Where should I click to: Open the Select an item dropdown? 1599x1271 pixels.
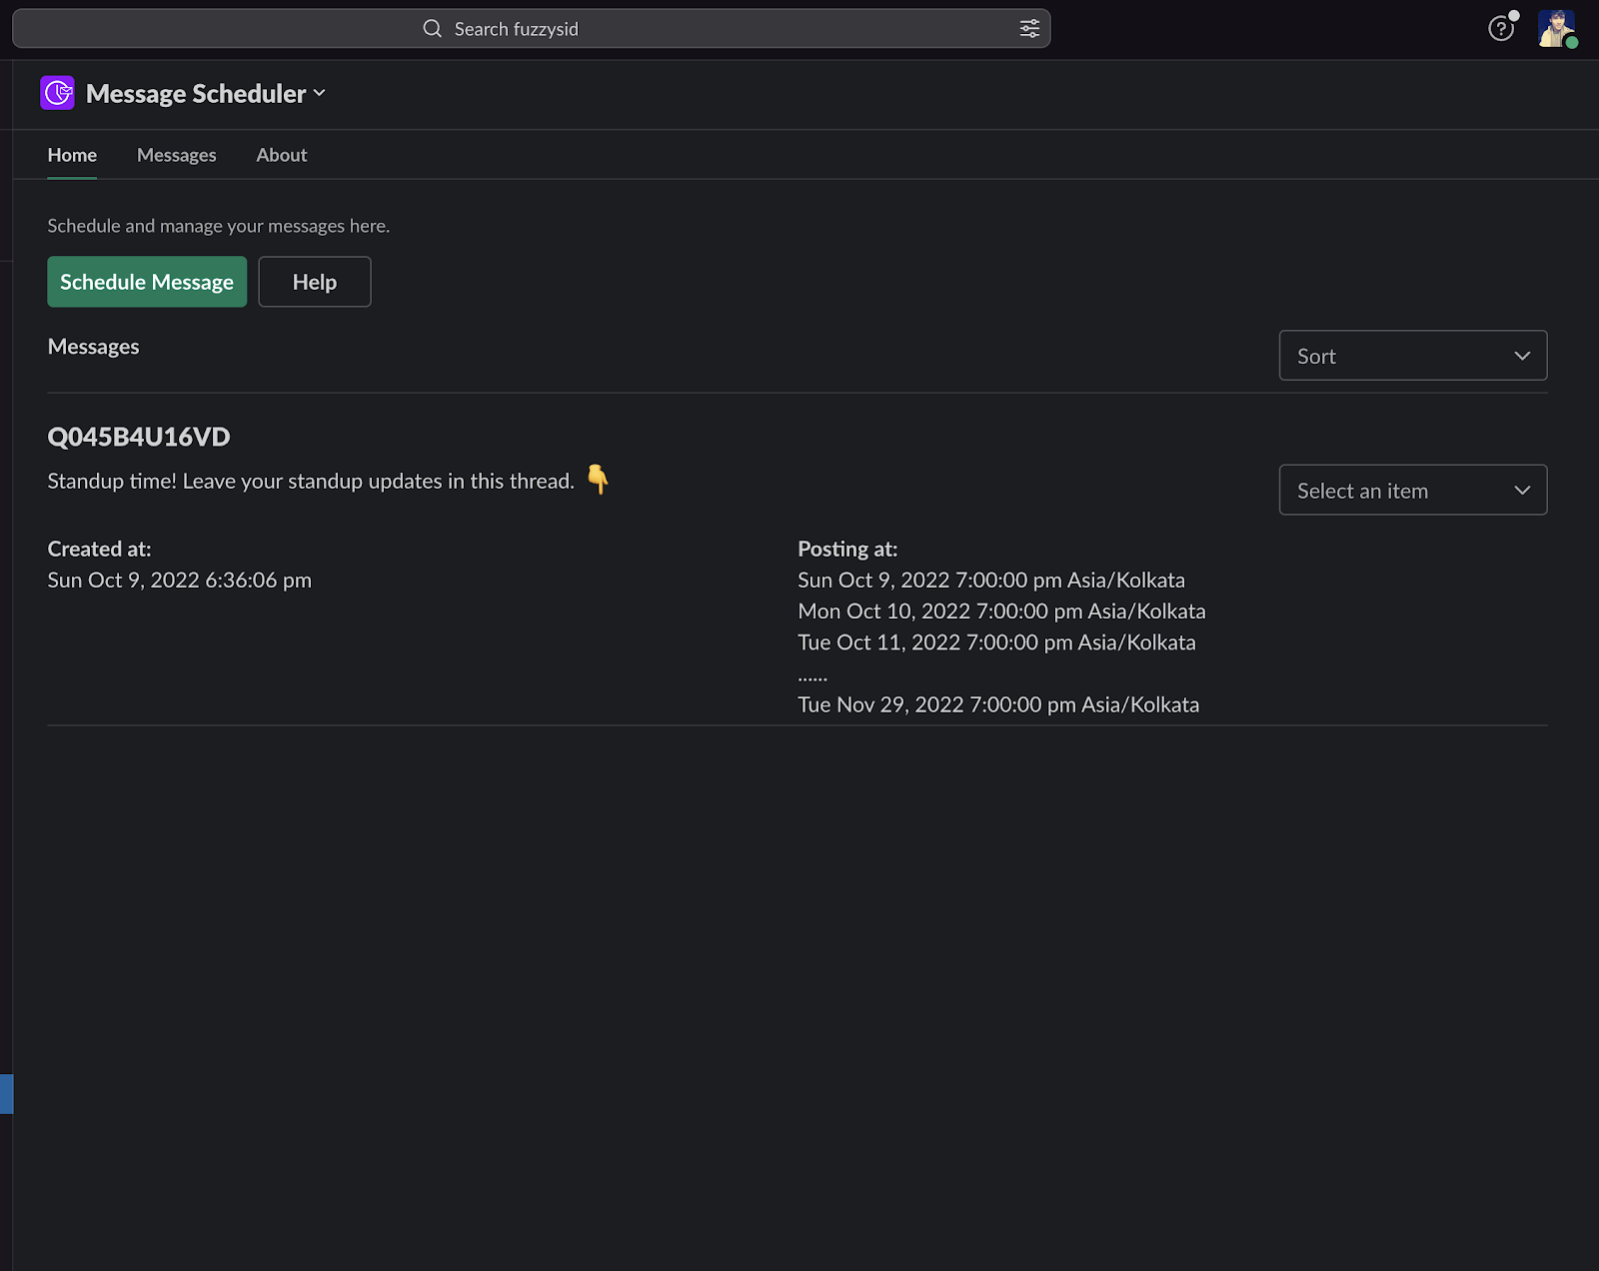coord(1413,490)
